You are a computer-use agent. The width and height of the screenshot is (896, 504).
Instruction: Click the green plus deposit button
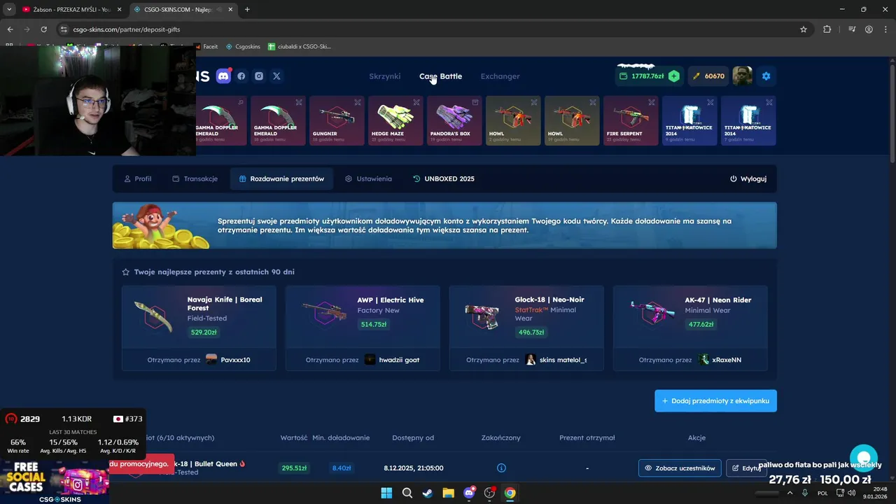[673, 76]
